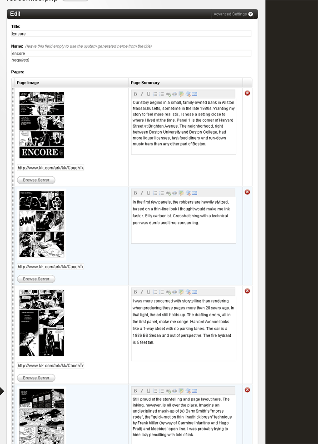Insert numbered list in 'Our story begins' editor
Screen dimensions: 318x444
point(155,94)
